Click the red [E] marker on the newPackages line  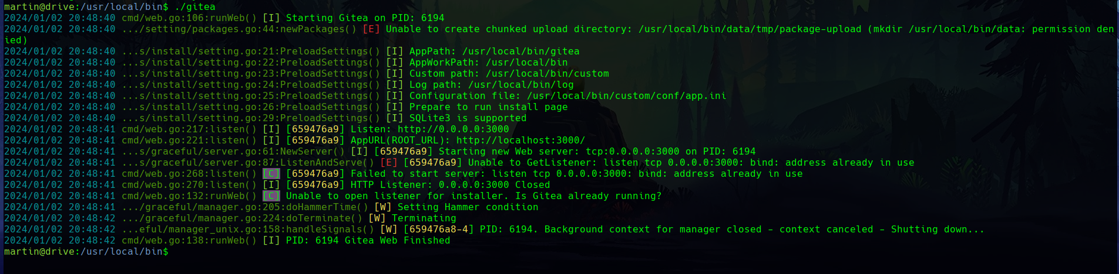(x=371, y=29)
